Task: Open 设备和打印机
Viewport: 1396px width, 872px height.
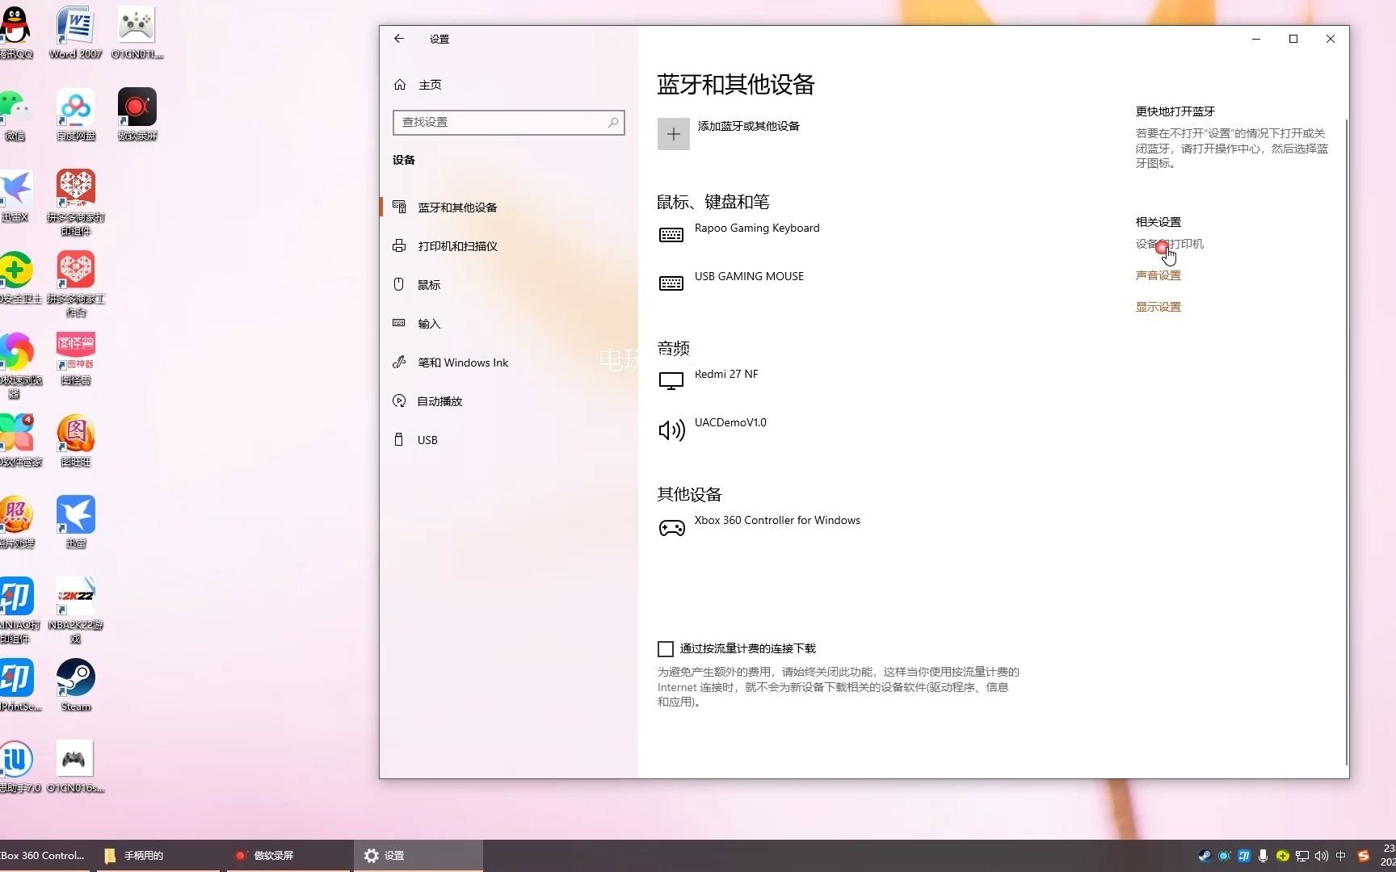Action: (x=1169, y=243)
